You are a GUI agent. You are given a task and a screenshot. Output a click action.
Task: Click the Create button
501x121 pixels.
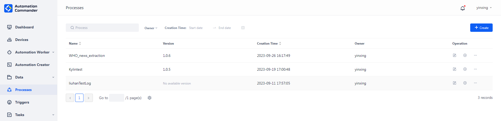point(481,28)
